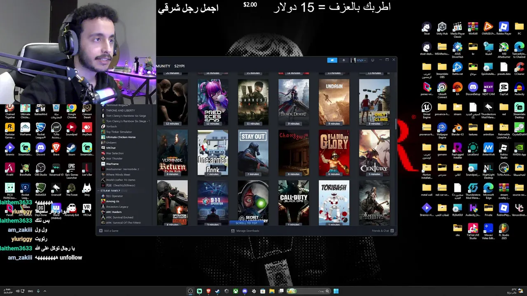Open TikTok LIVE Studio desktop shortcut
The width and height of the screenshot is (527, 296).
click(473, 231)
